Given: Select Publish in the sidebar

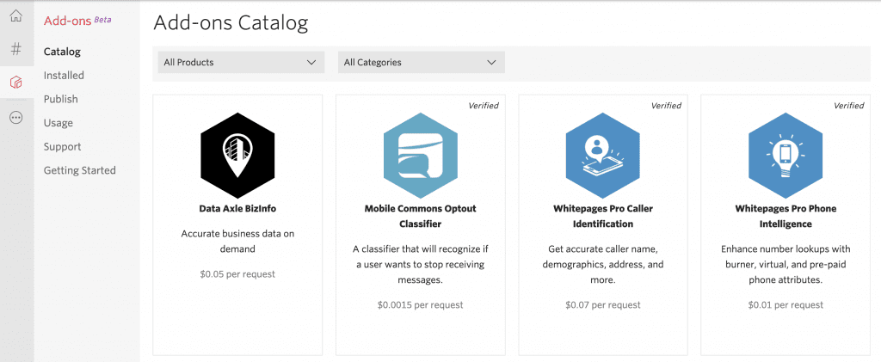Looking at the screenshot, I should (60, 99).
